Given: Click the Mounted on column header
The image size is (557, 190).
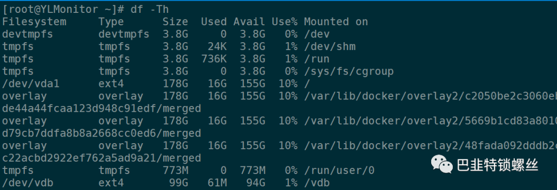Looking at the screenshot, I should tap(336, 22).
